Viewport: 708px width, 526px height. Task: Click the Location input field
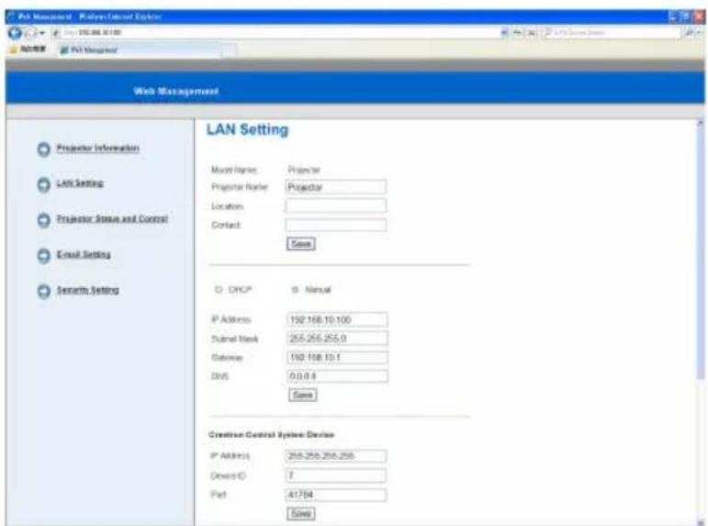[335, 206]
